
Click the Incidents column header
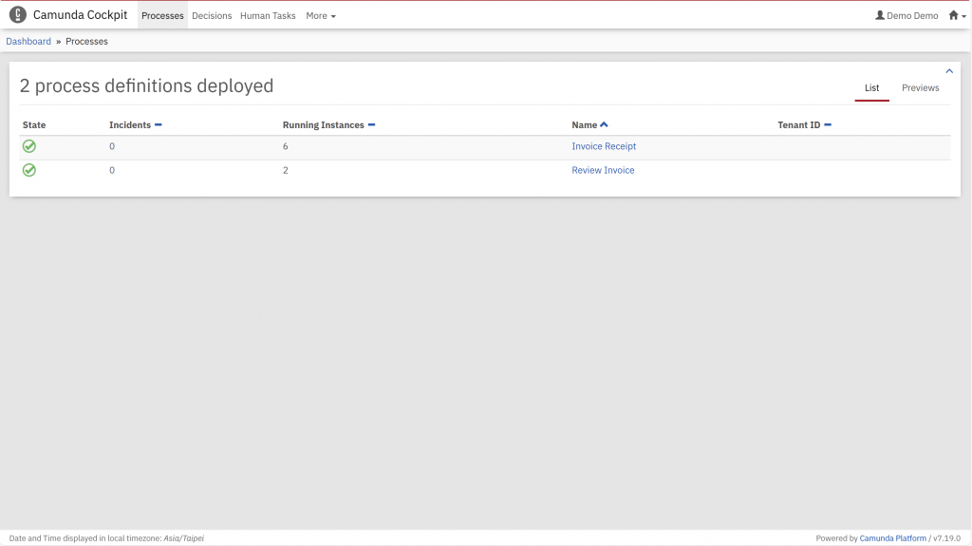click(x=129, y=124)
